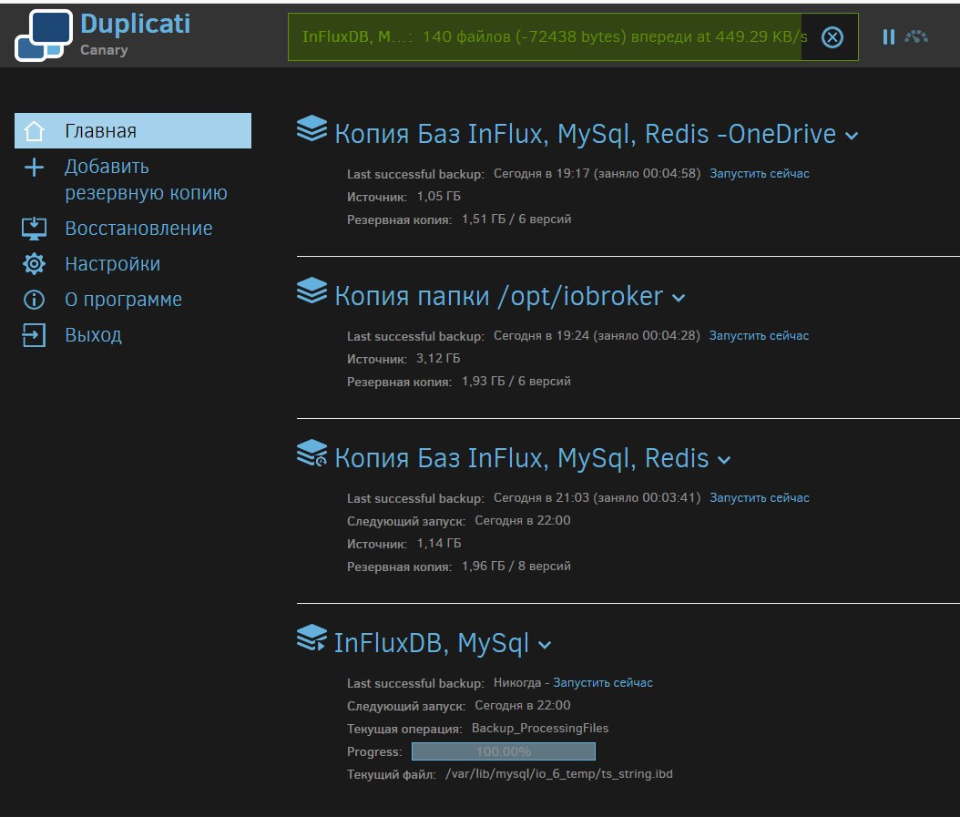Click running stack icon of InFluxDB, MySql job
Image resolution: width=960 pixels, height=817 pixels.
click(x=311, y=638)
